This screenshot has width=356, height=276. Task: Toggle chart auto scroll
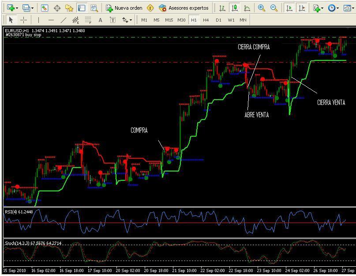(289, 8)
